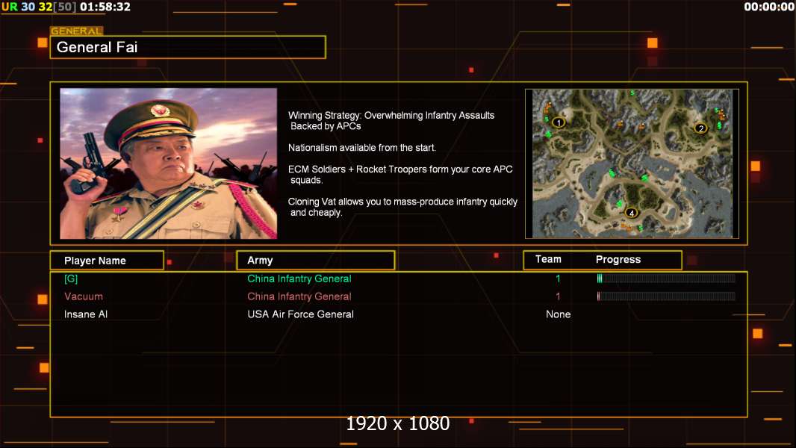Viewport: 796px width, 448px height.
Task: Select the [G] player name
Action: tap(71, 279)
